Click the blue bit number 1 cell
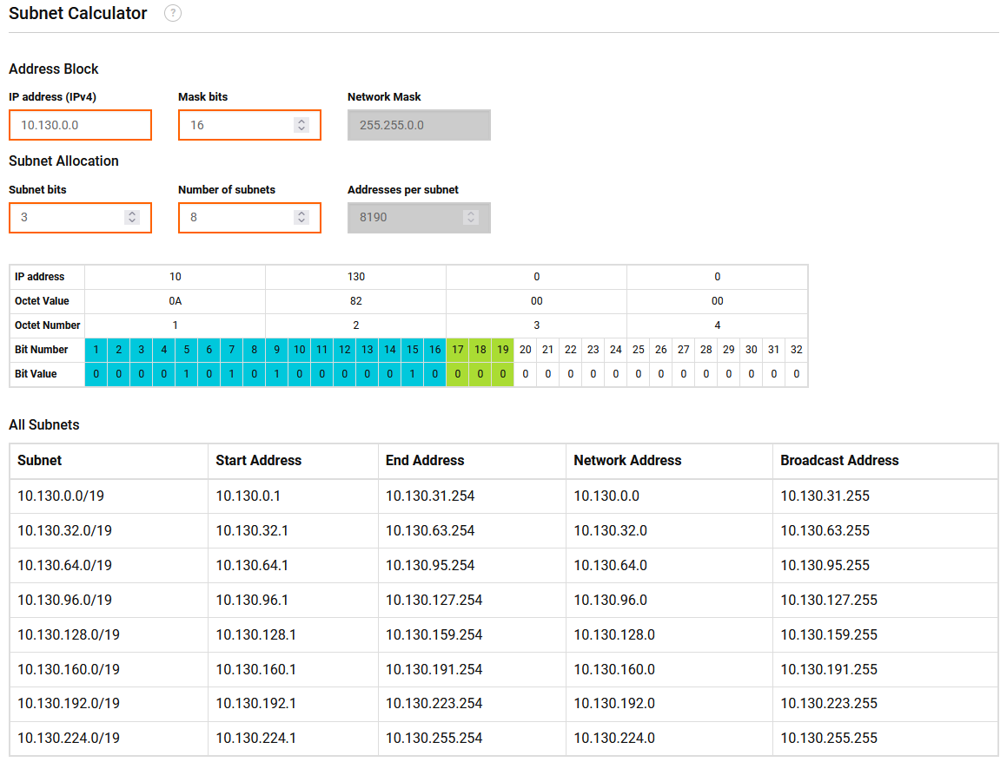 coord(96,350)
